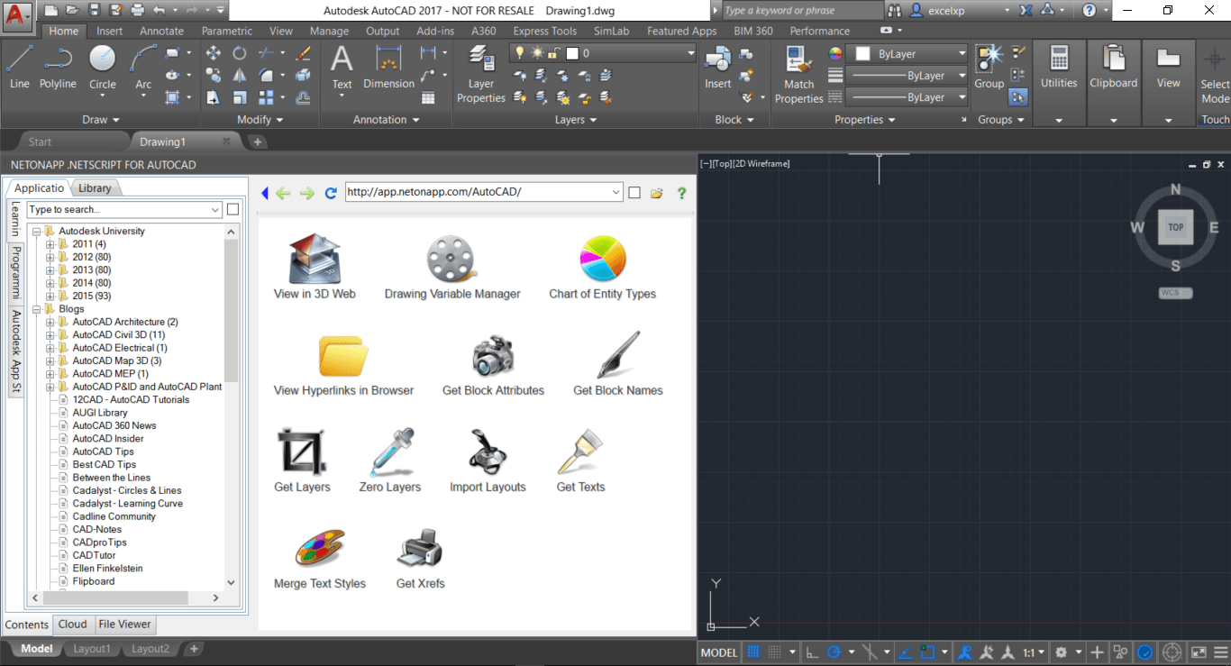
Task: Expand the Draw panel dropdown
Action: [101, 120]
